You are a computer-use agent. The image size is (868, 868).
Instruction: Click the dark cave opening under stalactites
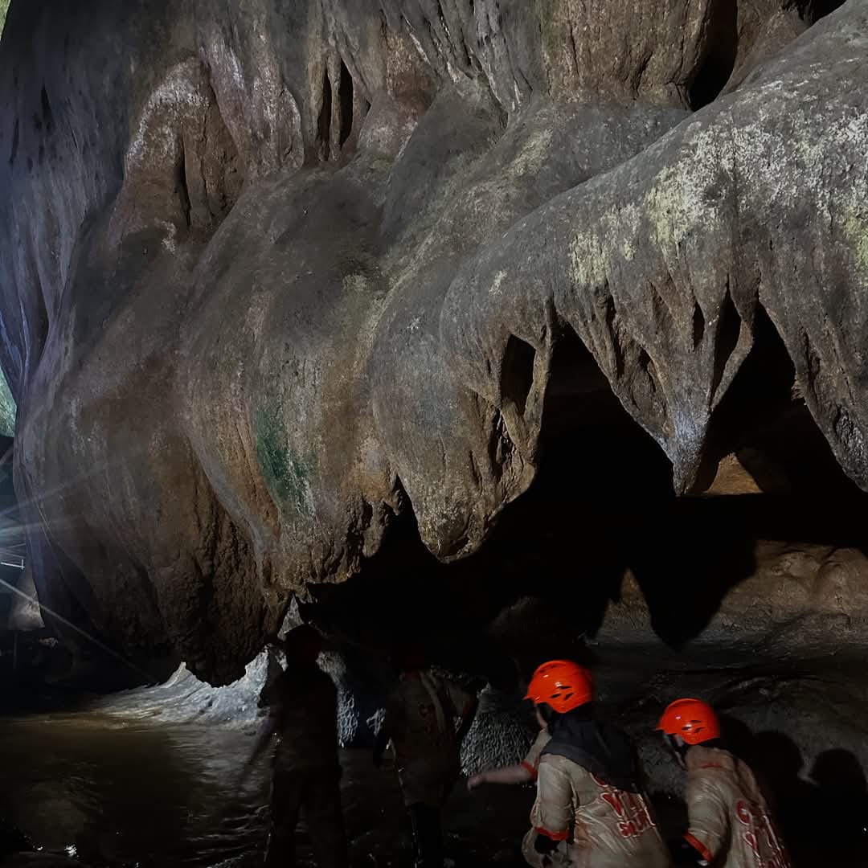595,498
